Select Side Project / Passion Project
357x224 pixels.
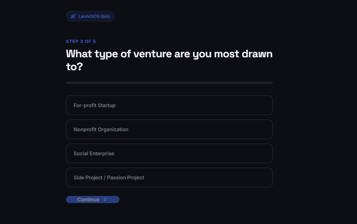coord(169,178)
